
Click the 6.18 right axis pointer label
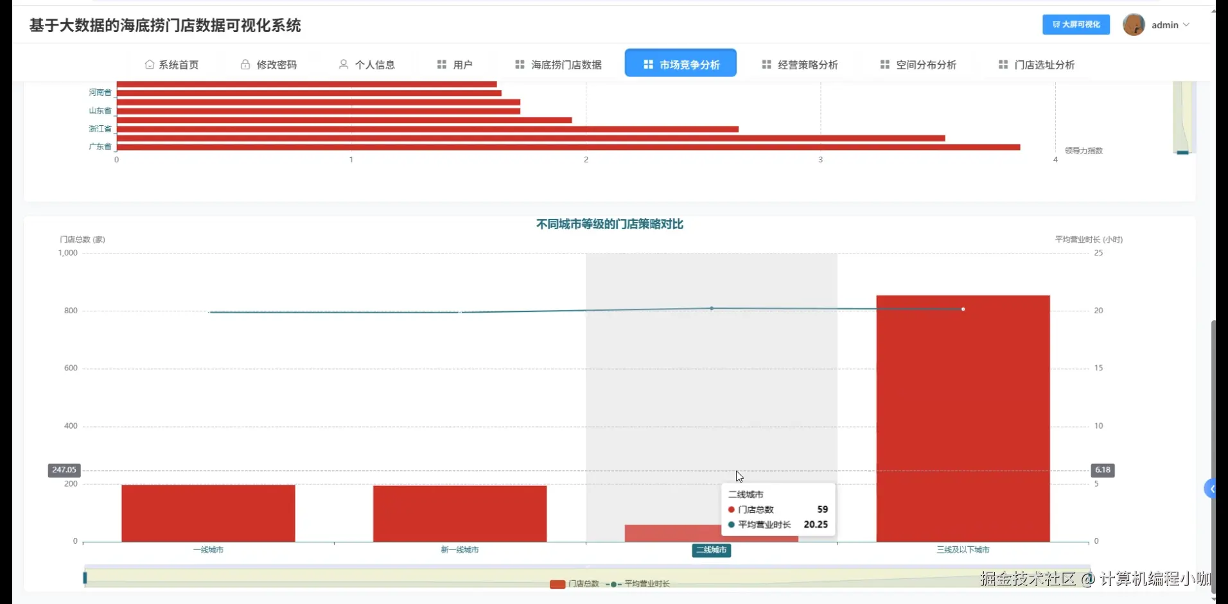[1103, 470]
